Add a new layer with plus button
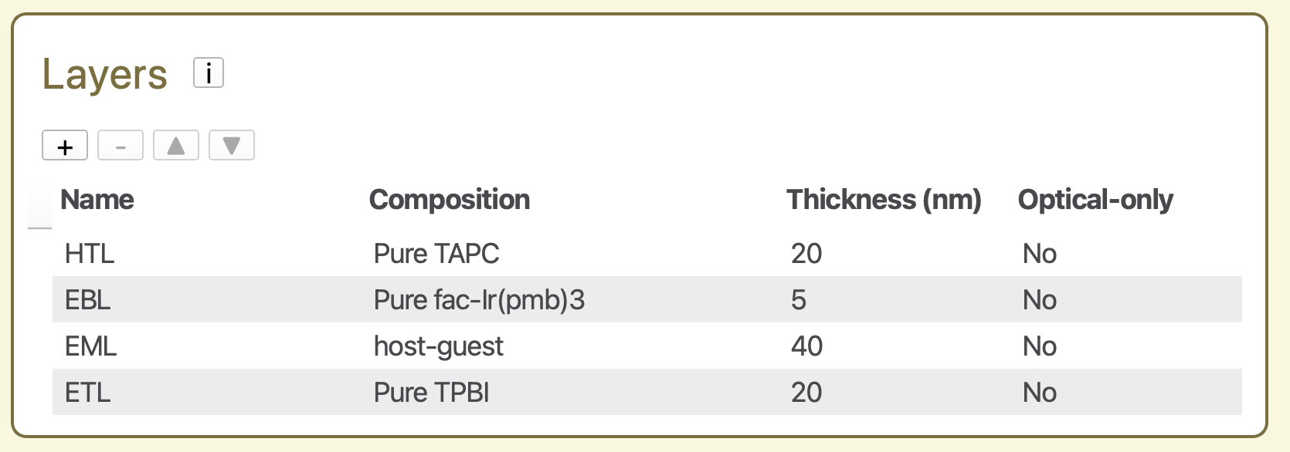1290x452 pixels. click(65, 146)
